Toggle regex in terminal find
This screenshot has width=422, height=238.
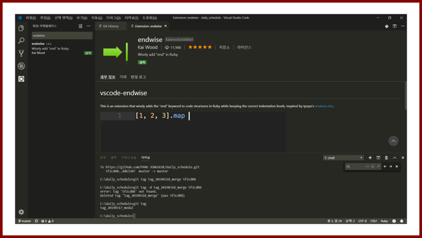coord(378,167)
